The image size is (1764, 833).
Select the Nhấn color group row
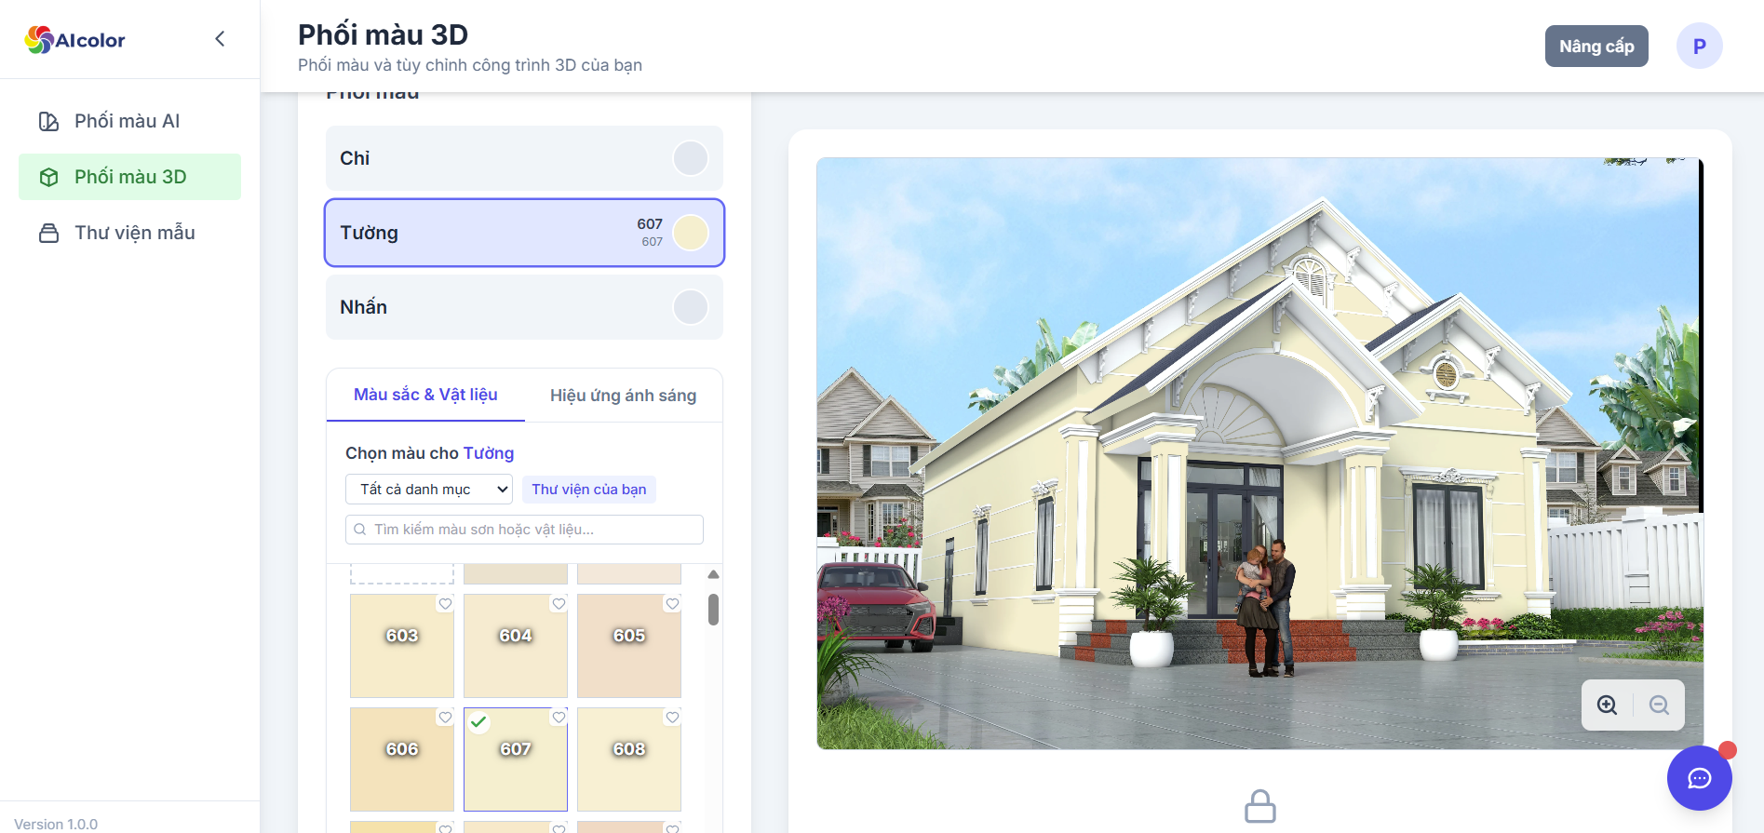coord(524,307)
